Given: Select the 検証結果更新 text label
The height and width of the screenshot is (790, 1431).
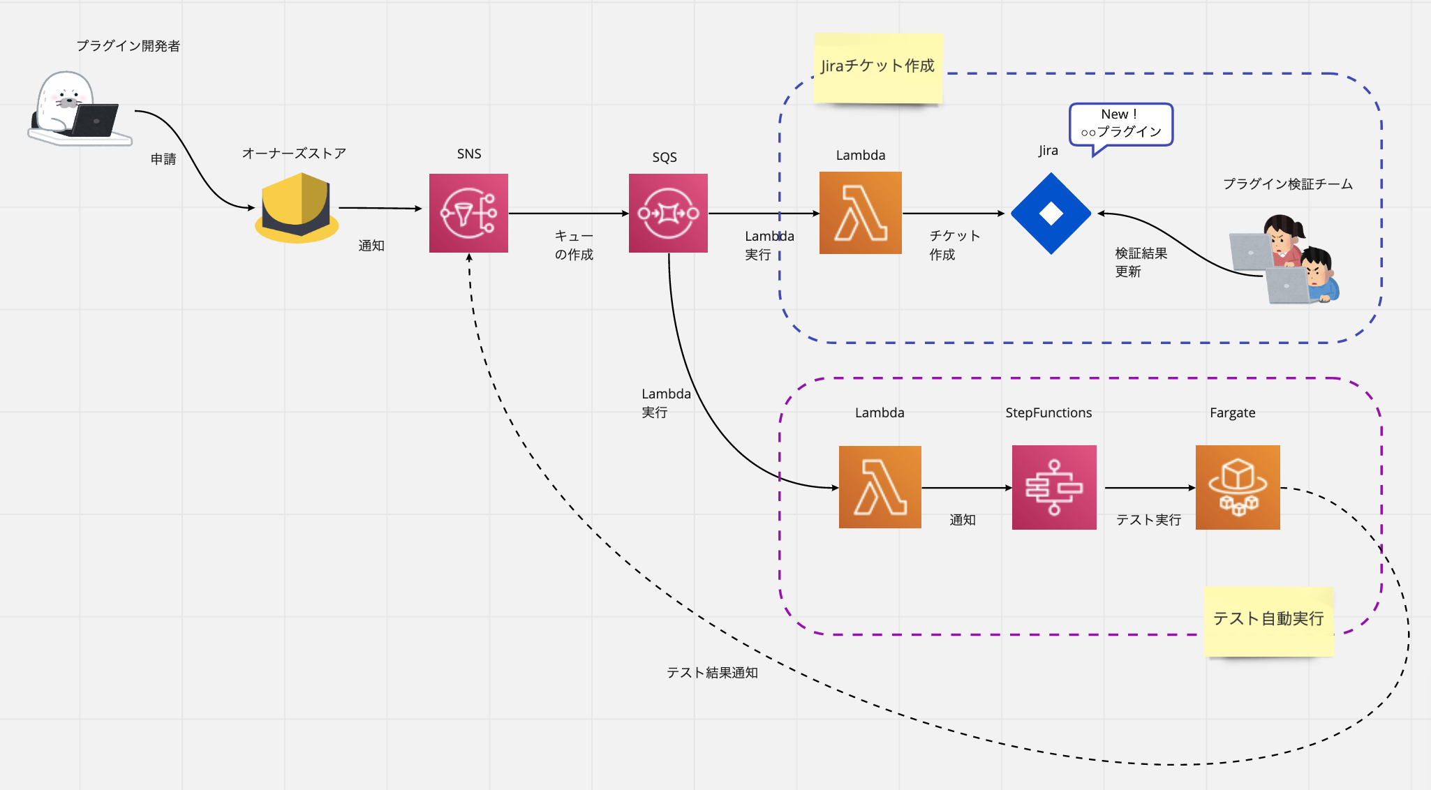Looking at the screenshot, I should 1141,262.
